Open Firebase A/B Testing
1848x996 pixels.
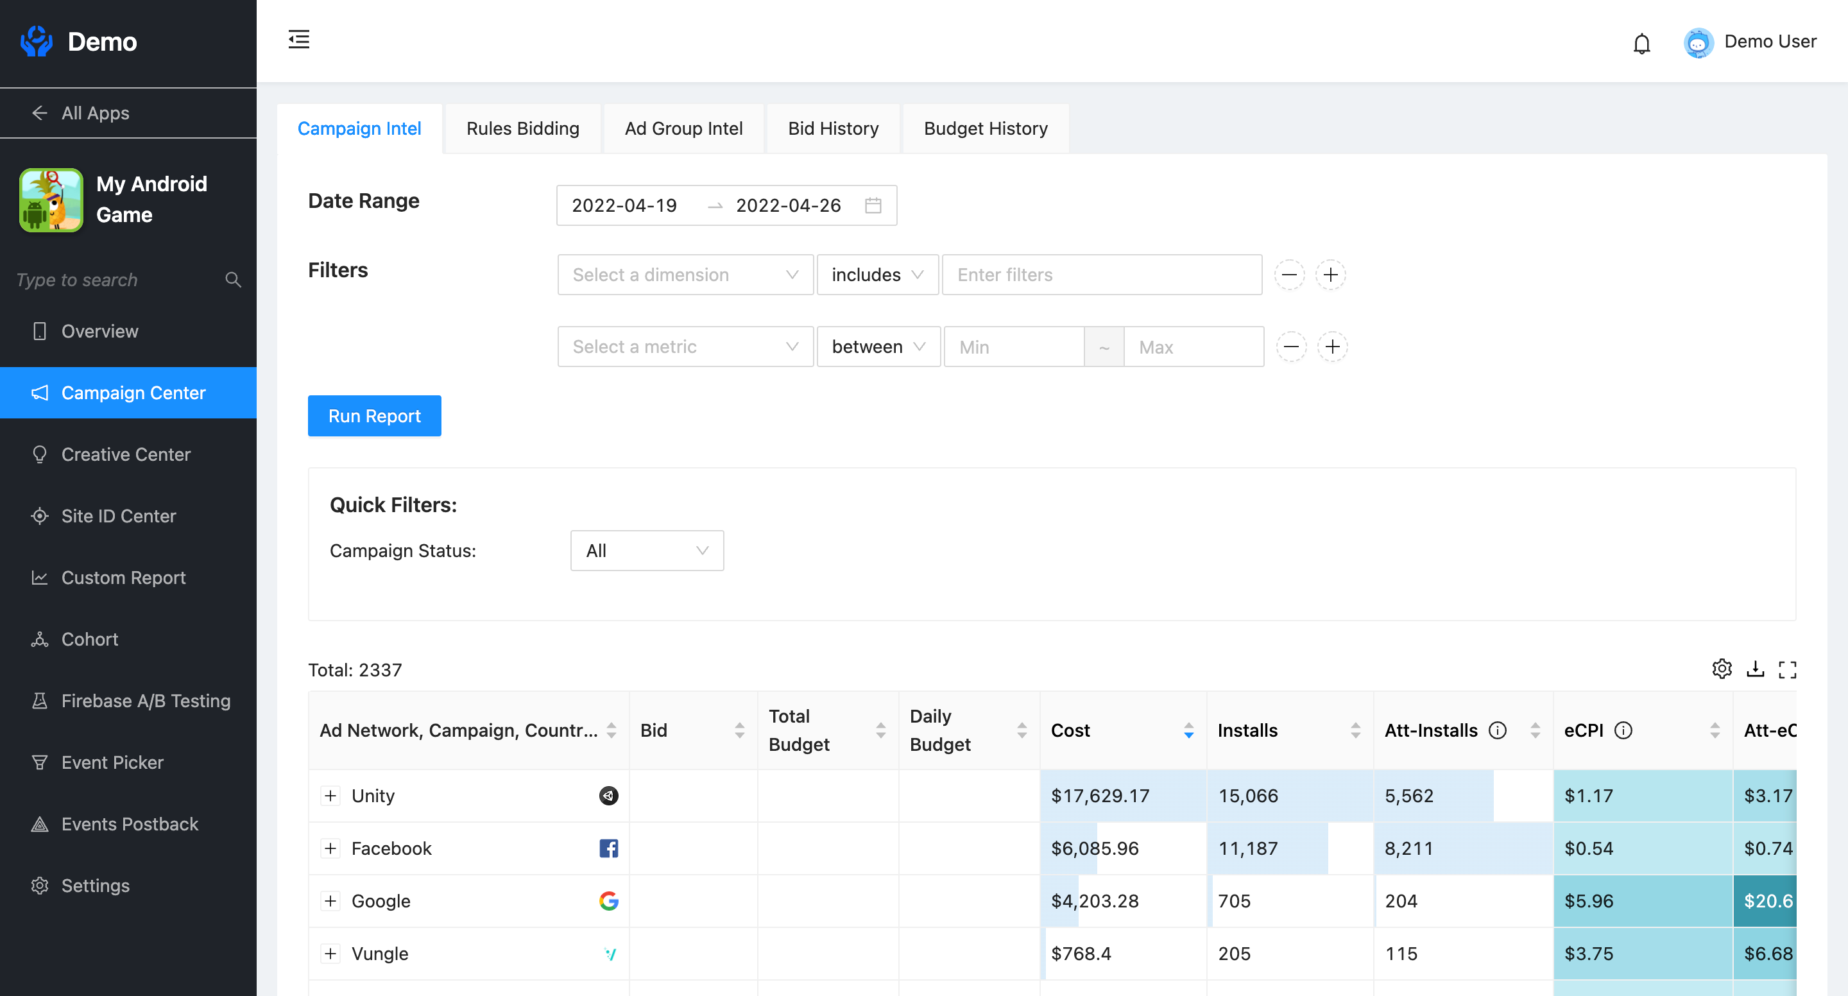(146, 700)
